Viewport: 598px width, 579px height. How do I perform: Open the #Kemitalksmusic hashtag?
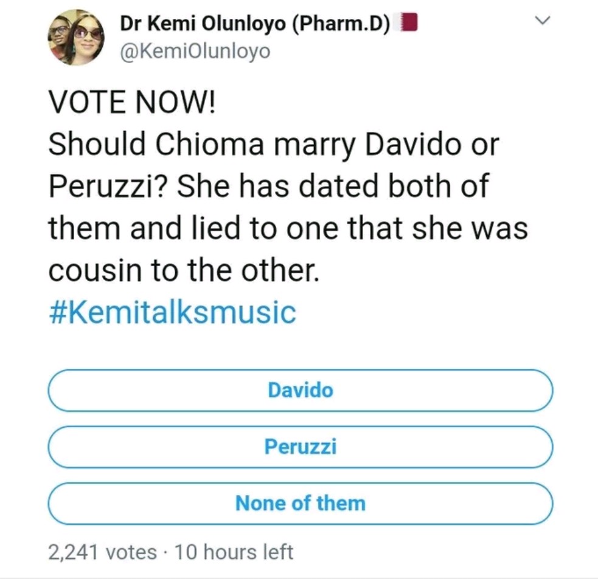click(x=172, y=312)
